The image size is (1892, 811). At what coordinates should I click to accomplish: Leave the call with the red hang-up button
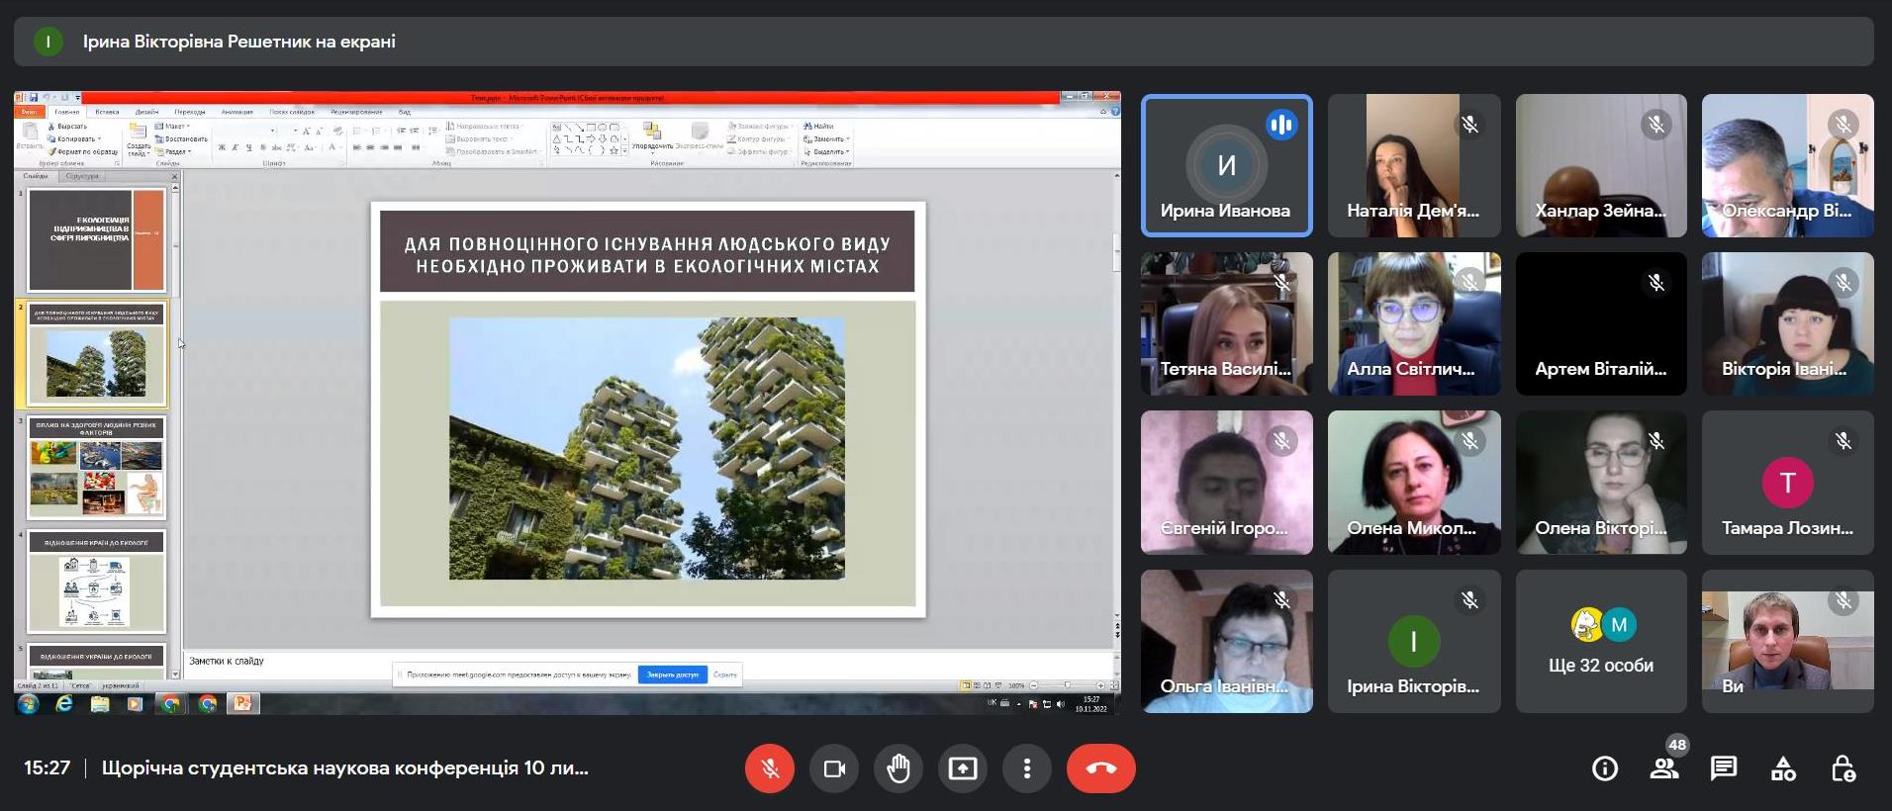tap(1101, 768)
